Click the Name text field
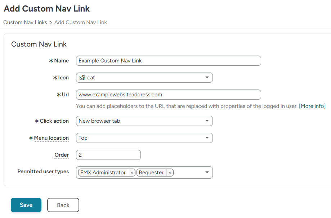331x218 pixels. [168, 61]
